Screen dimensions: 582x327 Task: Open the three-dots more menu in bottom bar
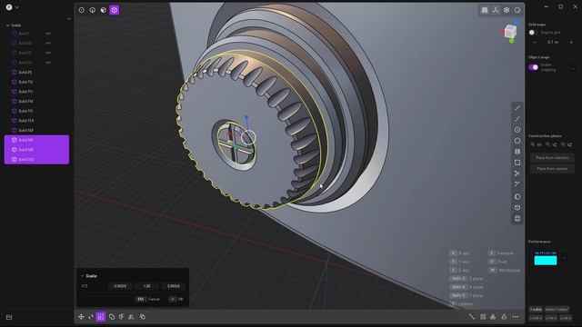516,317
